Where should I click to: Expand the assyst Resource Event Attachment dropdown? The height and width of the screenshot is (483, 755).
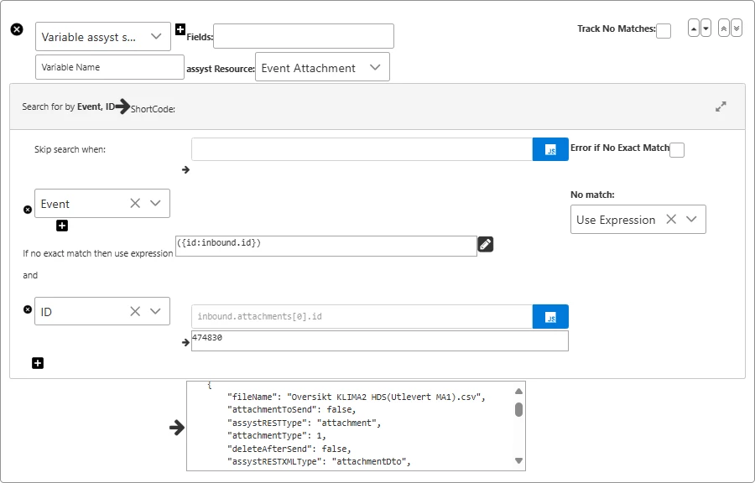375,68
